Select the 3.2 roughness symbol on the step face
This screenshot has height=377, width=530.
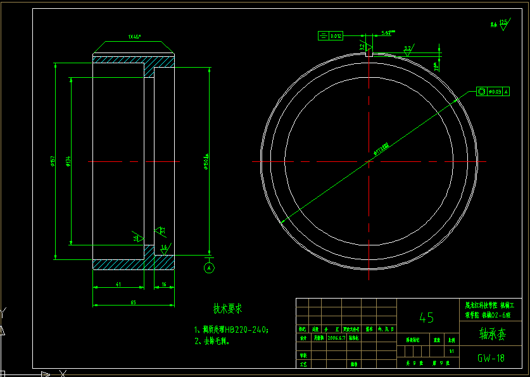point(160,231)
